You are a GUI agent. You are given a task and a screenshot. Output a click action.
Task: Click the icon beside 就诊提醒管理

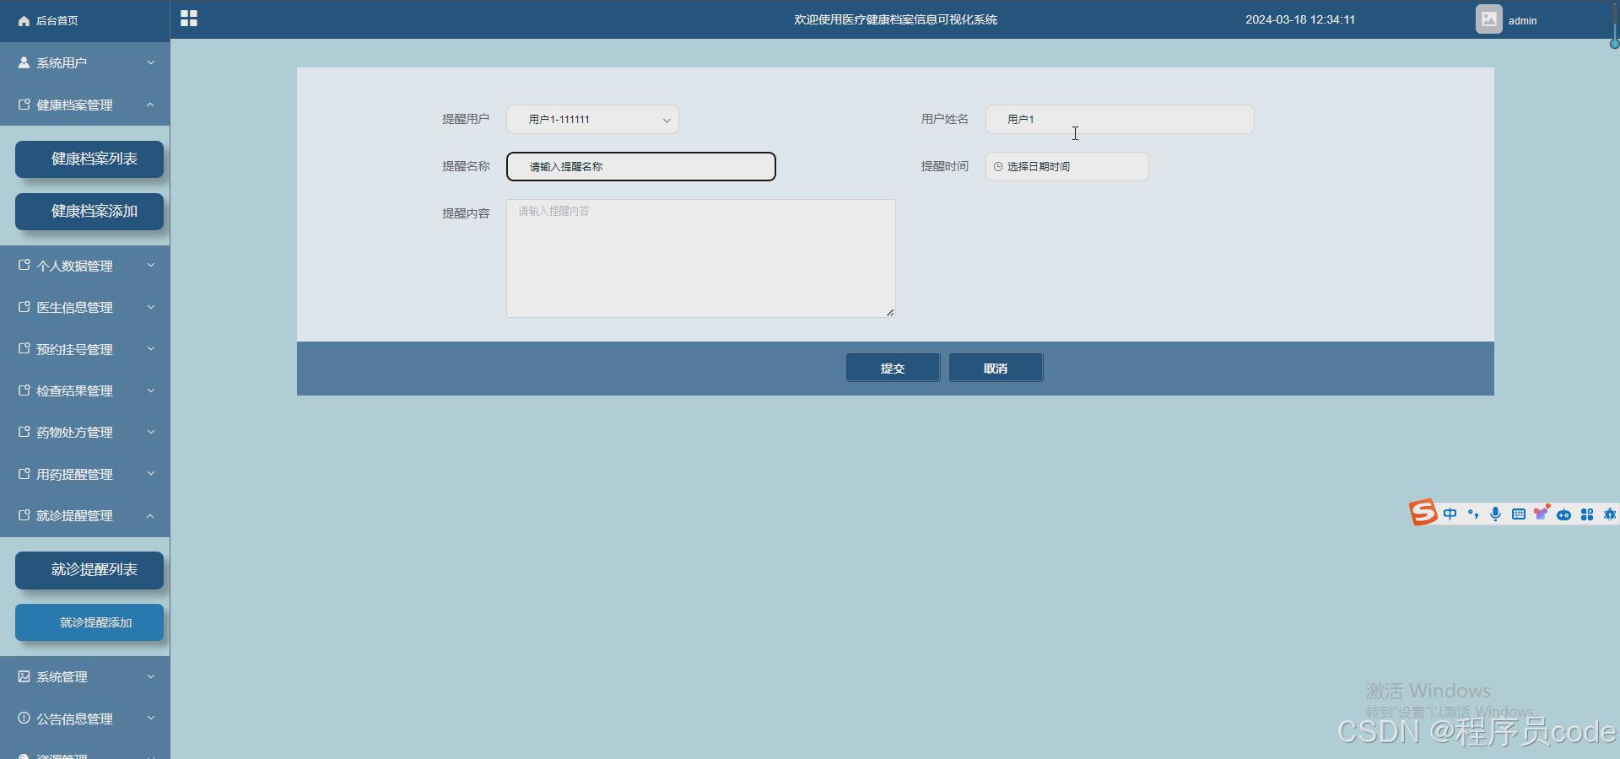(24, 515)
